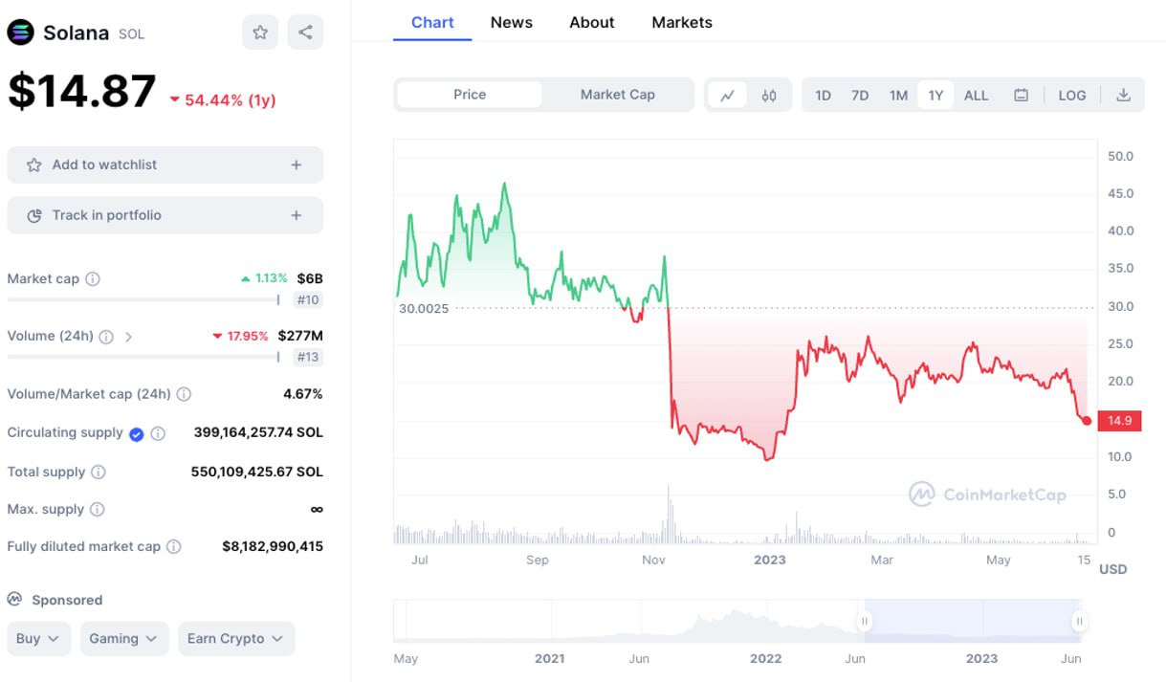Select the 7D time range
This screenshot has width=1166, height=682.
[x=860, y=96]
